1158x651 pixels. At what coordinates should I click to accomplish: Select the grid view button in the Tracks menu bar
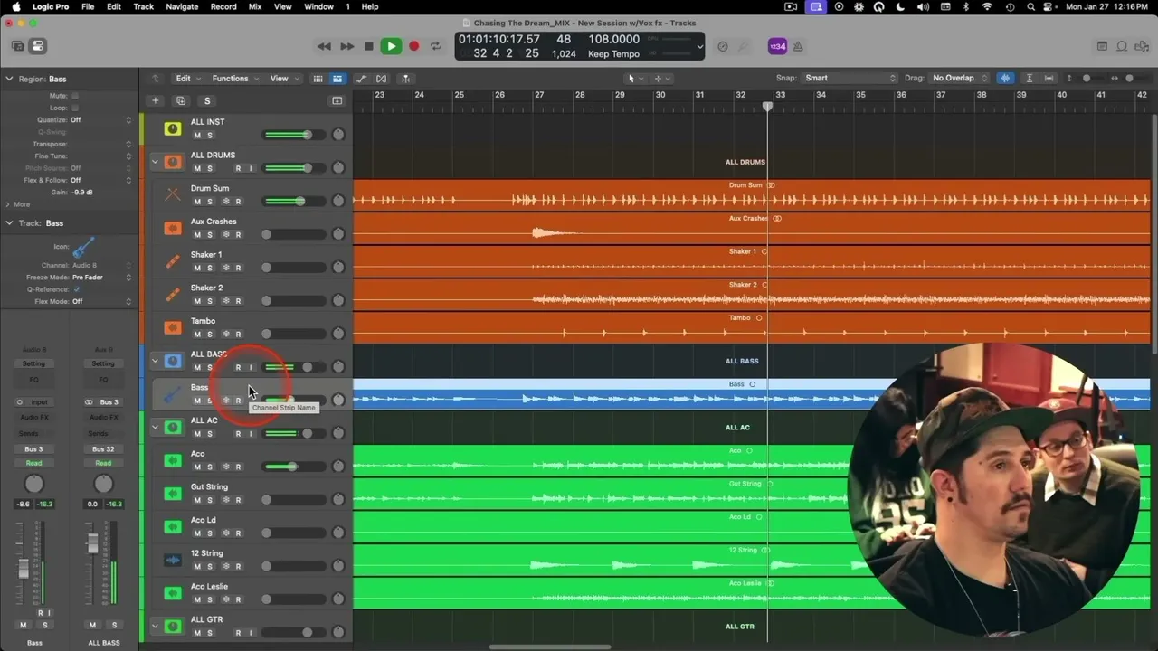click(x=318, y=79)
